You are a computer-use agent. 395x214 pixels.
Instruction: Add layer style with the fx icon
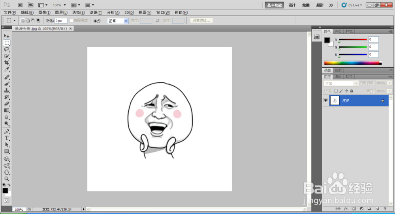346,209
